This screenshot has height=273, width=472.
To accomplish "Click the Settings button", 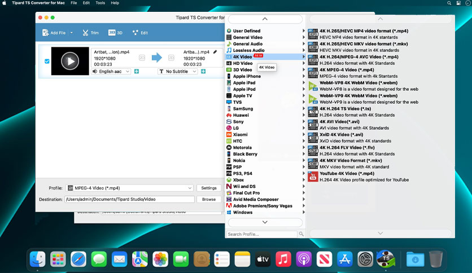I will [x=208, y=188].
